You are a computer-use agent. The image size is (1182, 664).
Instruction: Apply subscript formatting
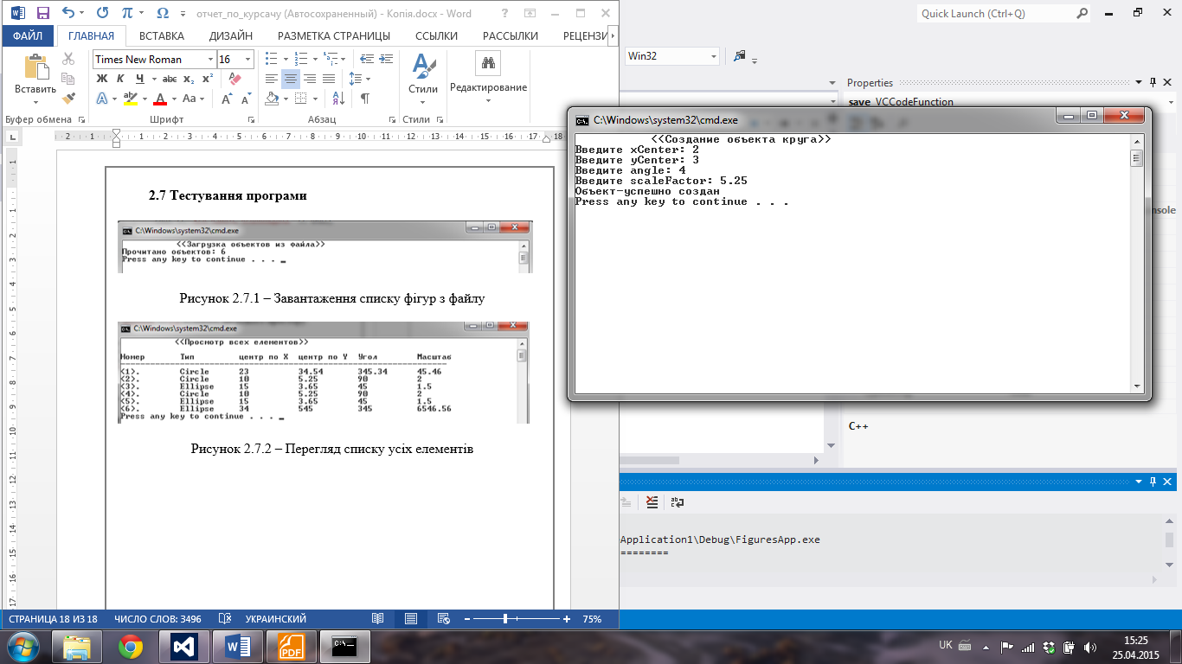[x=189, y=79]
